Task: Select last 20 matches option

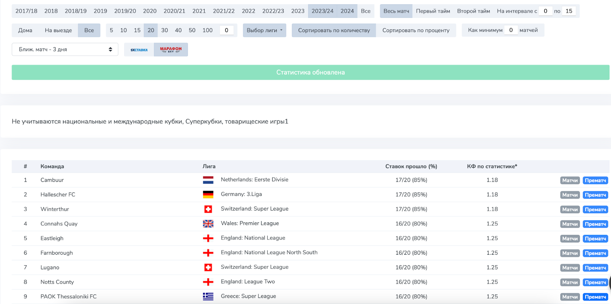Action: pos(151,30)
